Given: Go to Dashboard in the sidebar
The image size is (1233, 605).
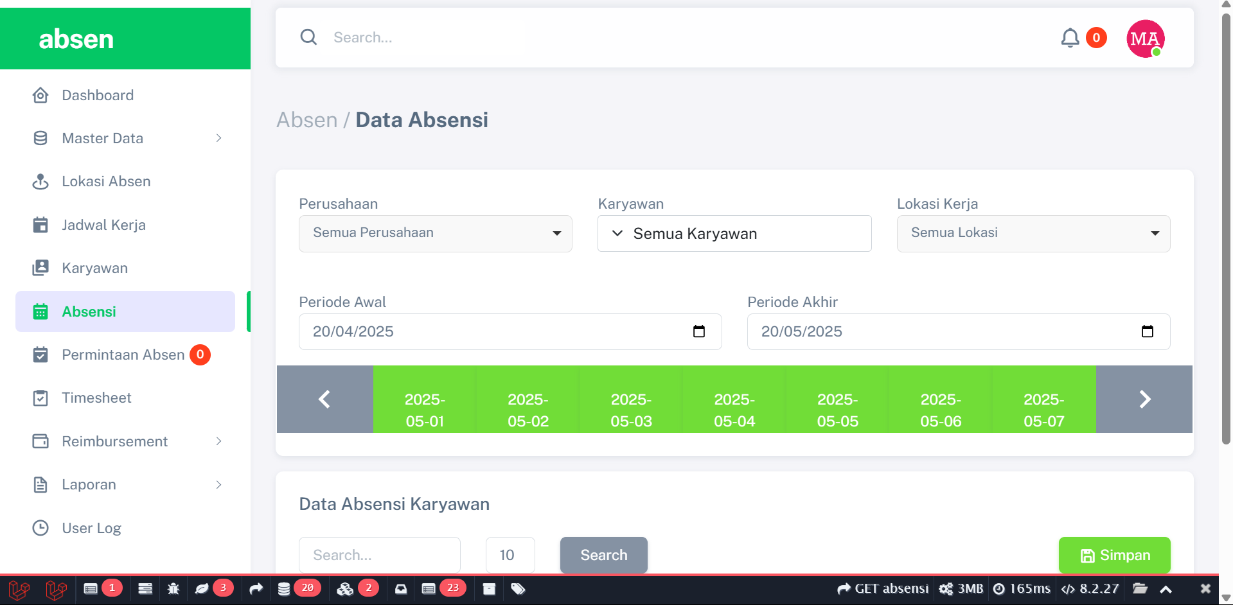Looking at the screenshot, I should (x=98, y=95).
